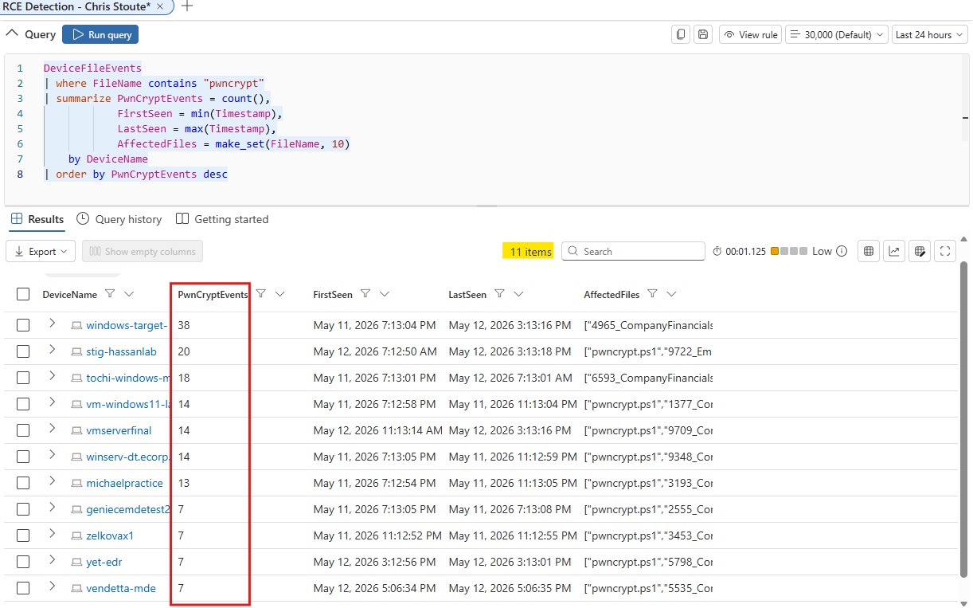This screenshot has height=608, width=973.
Task: Tick the select-all rows checkbox in header
Action: (x=23, y=294)
